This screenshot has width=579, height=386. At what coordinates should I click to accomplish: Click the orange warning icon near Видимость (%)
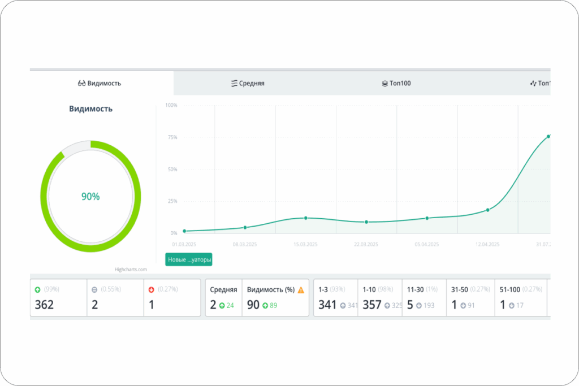(301, 290)
